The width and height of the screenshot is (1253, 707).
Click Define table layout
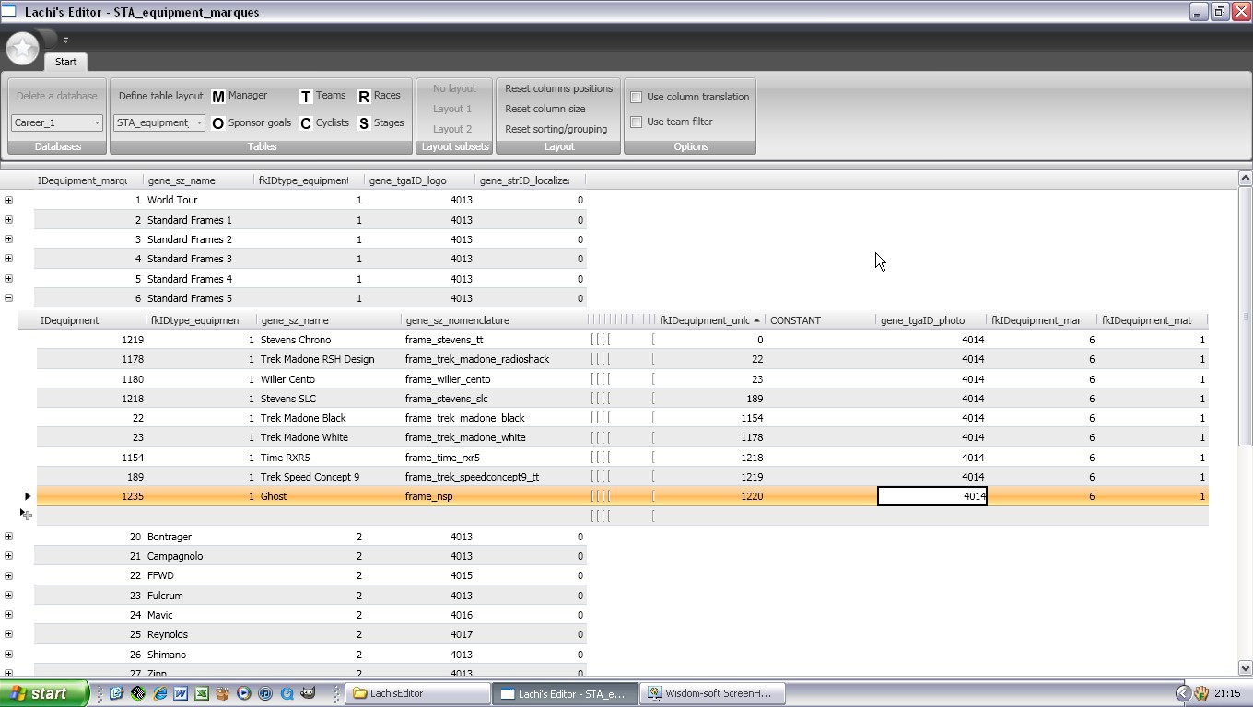(160, 96)
